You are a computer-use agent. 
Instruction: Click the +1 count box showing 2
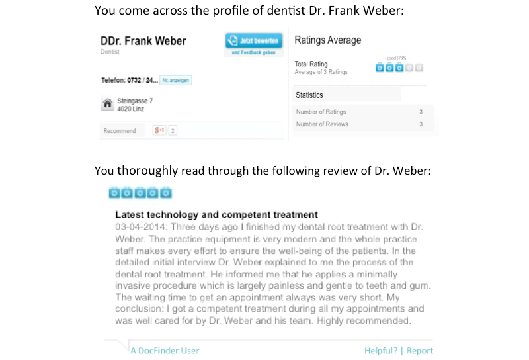click(x=173, y=130)
